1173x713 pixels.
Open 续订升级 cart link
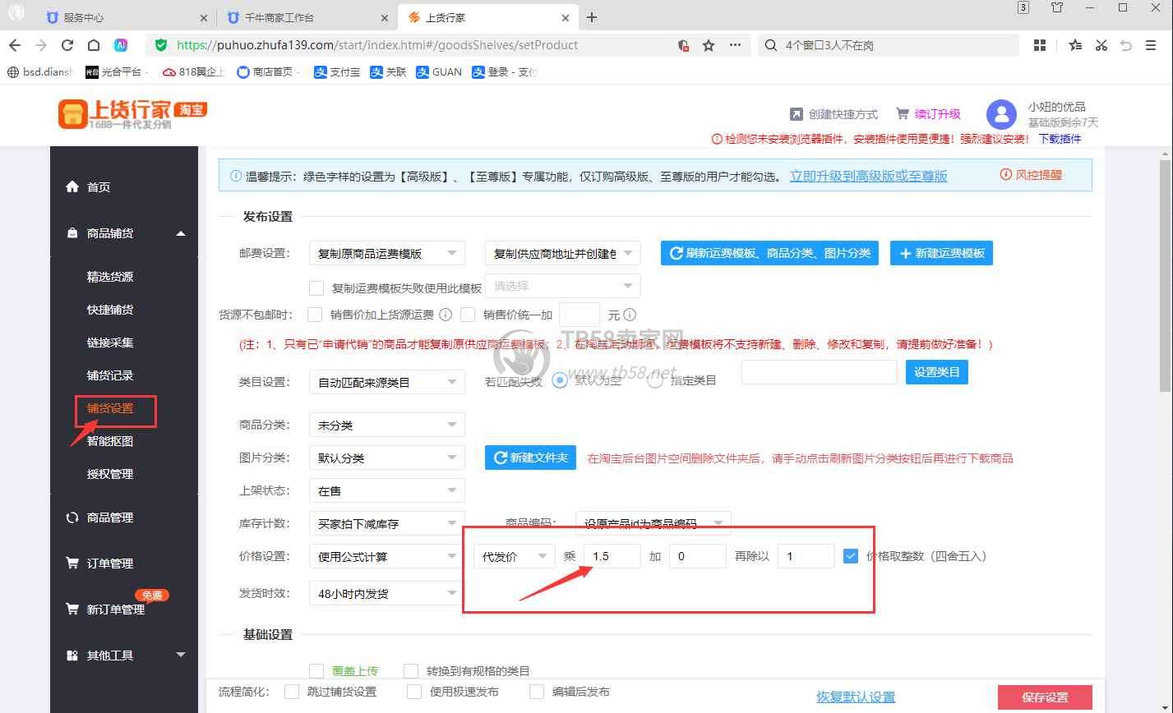[928, 114]
